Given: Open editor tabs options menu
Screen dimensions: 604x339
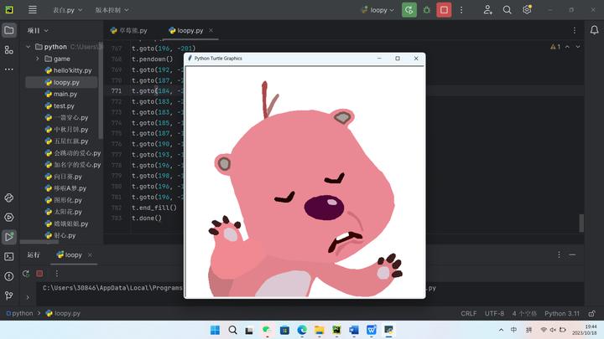Looking at the screenshot, I should (575, 30).
